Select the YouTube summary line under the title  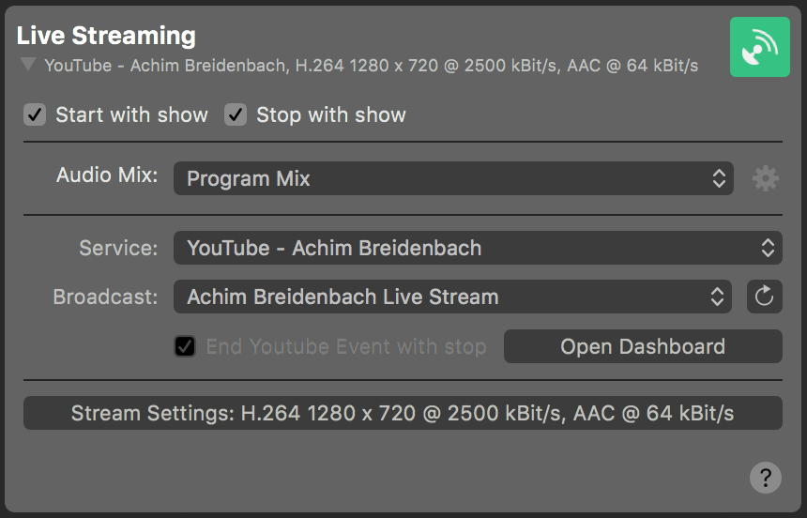[371, 66]
